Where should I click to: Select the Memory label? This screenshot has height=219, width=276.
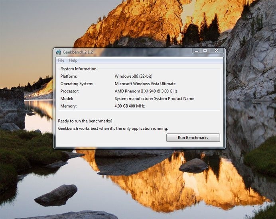pyautogui.click(x=68, y=106)
